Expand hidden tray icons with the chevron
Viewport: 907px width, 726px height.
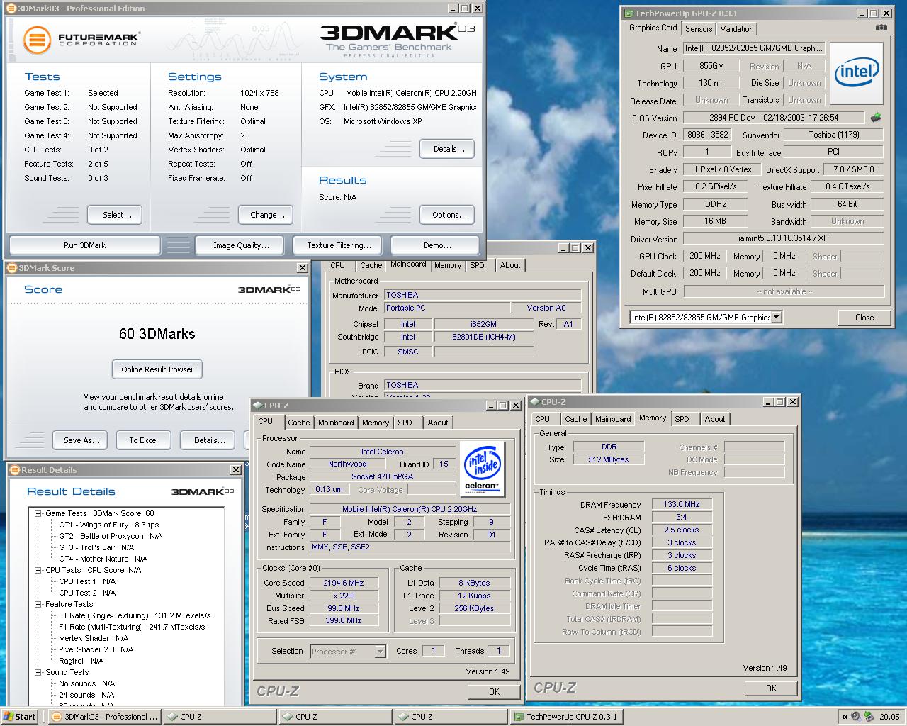tap(845, 717)
